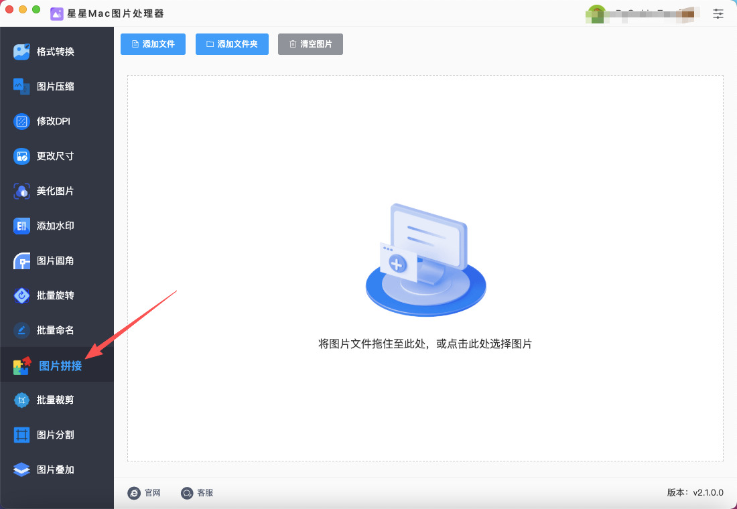Open the 格式转换 format conversion icon
The width and height of the screenshot is (737, 509).
21,52
